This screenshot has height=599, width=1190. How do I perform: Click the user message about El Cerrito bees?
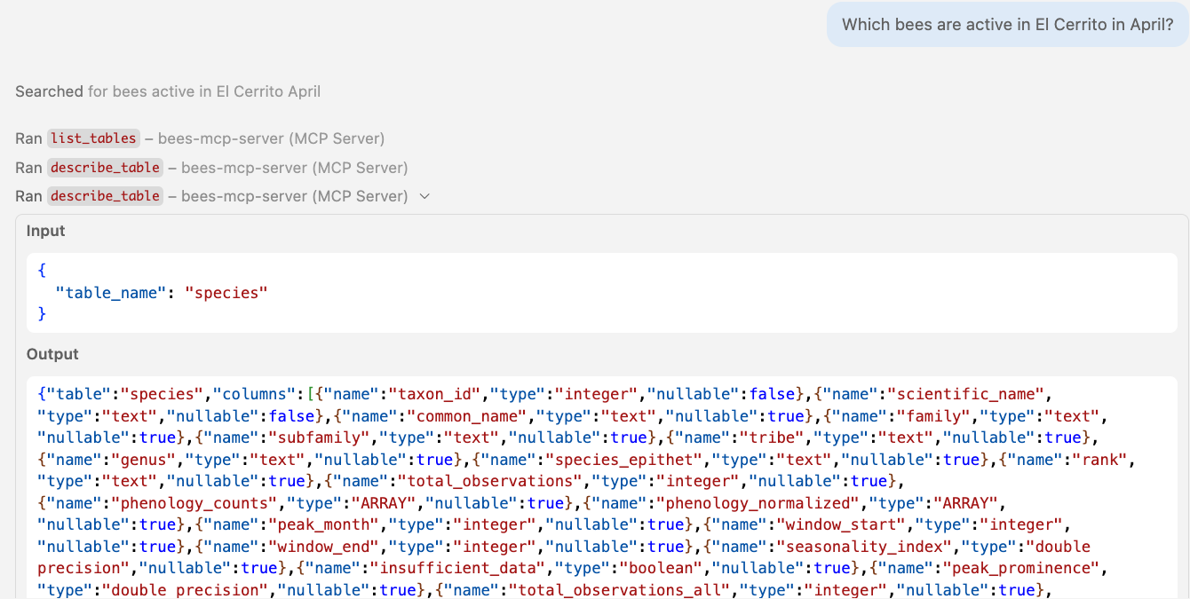point(1007,25)
